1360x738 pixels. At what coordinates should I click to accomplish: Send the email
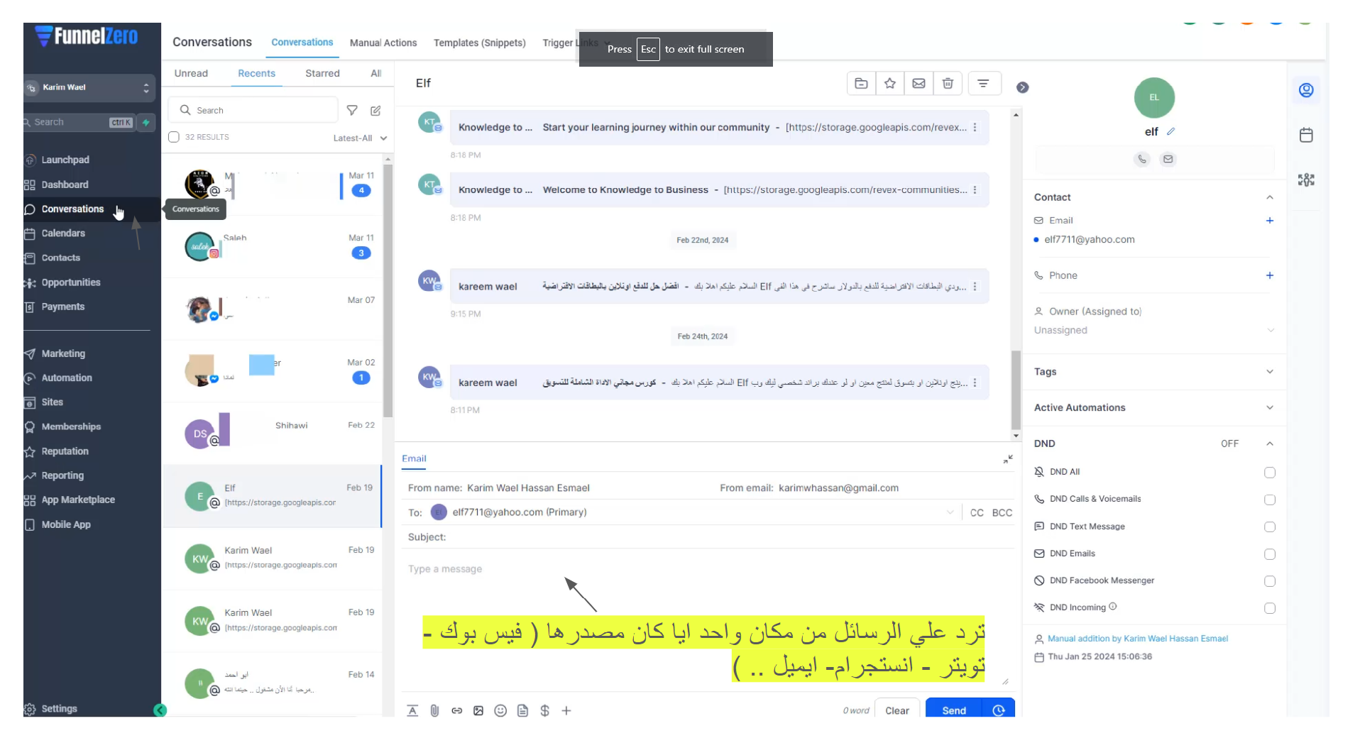tap(953, 710)
